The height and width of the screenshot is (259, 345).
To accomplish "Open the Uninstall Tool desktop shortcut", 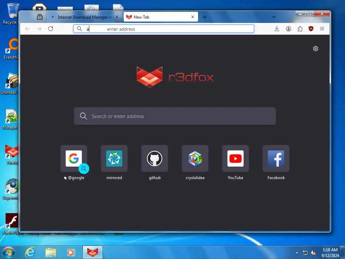I will (x=10, y=84).
